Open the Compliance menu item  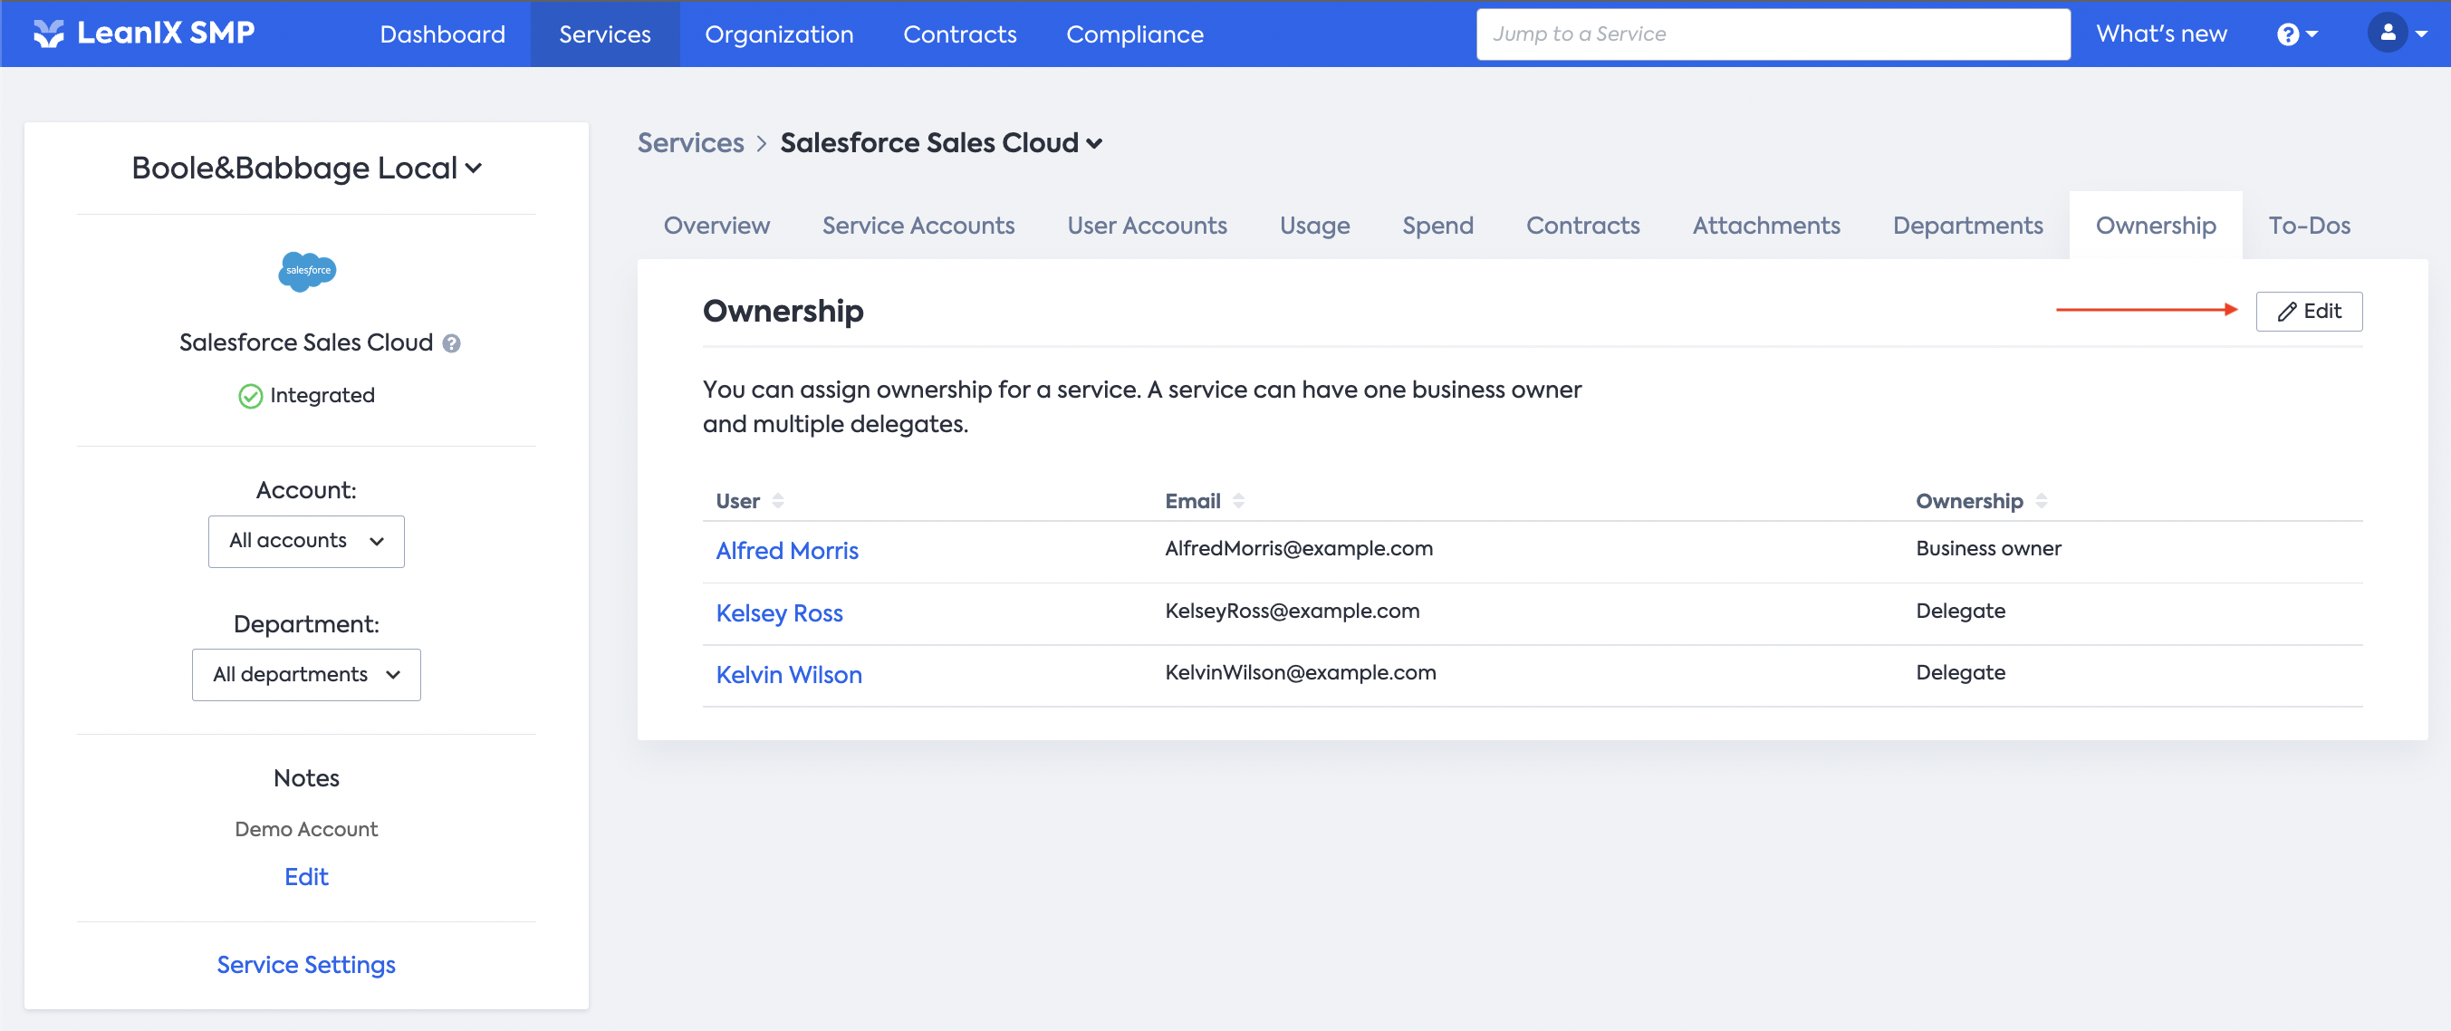[x=1134, y=34]
